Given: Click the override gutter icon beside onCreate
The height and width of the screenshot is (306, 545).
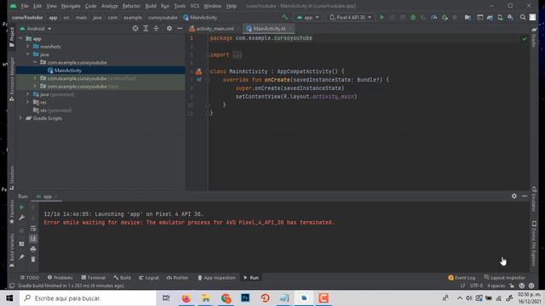Looking at the screenshot, I should click(x=198, y=80).
